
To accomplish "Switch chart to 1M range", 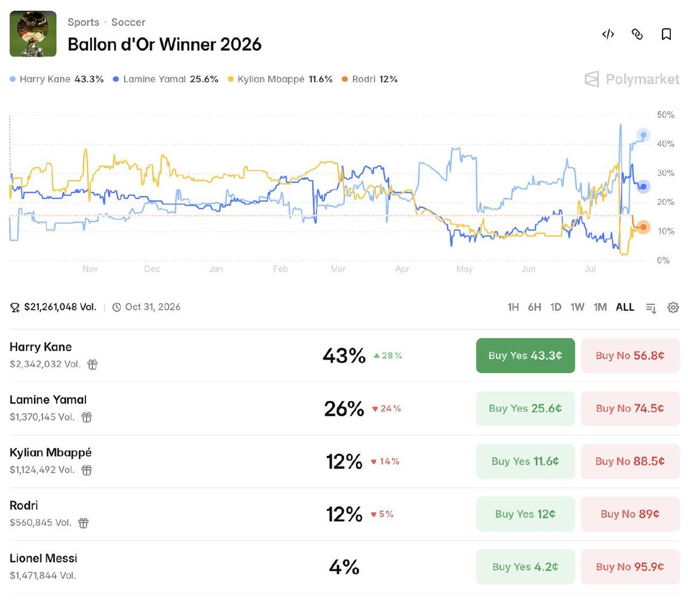I will [600, 307].
